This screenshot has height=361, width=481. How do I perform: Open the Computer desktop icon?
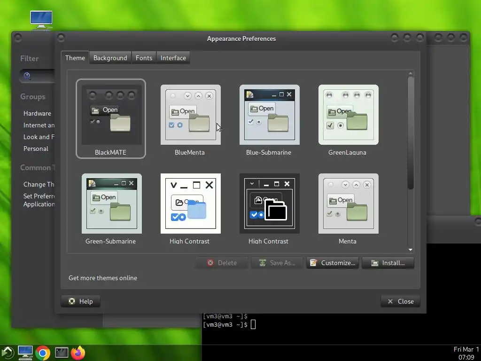click(x=41, y=20)
